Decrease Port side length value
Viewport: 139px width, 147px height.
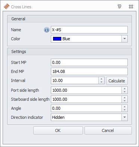[x=124, y=92]
